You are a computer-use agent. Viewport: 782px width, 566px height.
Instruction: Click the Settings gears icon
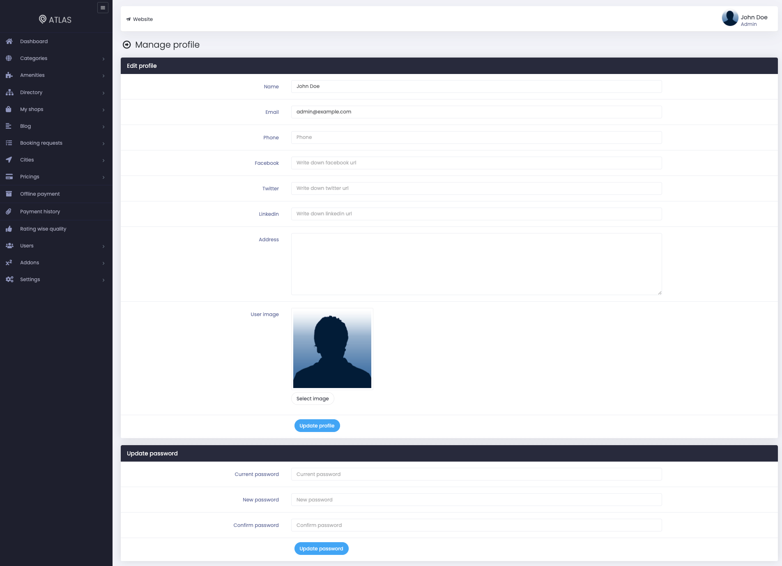click(x=9, y=280)
